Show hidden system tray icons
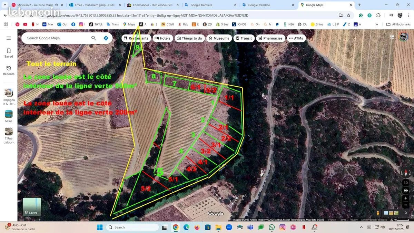Viewport: 414px width, 233px height. pos(361,227)
